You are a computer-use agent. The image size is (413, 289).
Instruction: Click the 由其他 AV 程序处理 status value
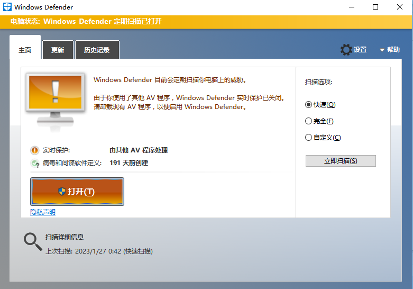(139, 150)
